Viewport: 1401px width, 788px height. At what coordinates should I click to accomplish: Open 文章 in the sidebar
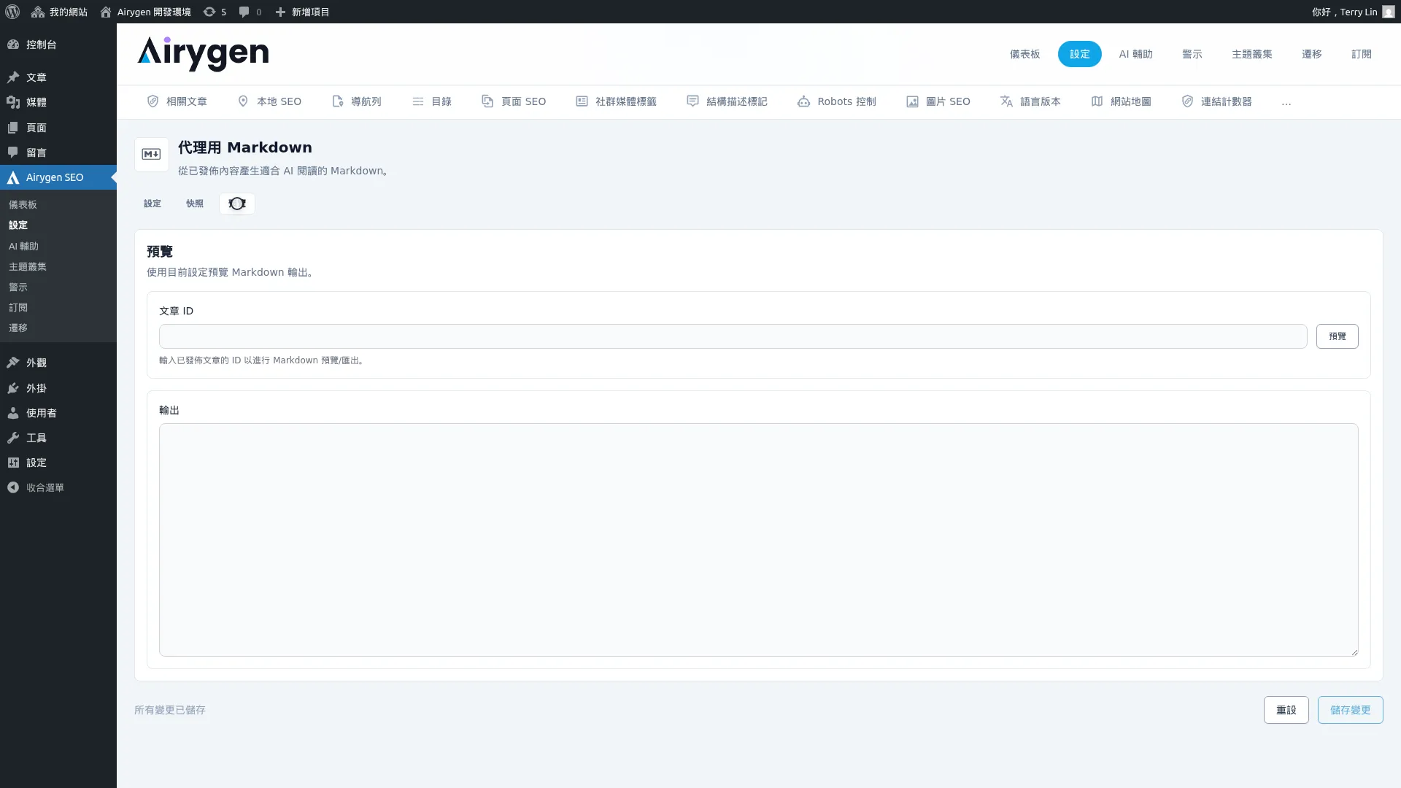coord(58,77)
